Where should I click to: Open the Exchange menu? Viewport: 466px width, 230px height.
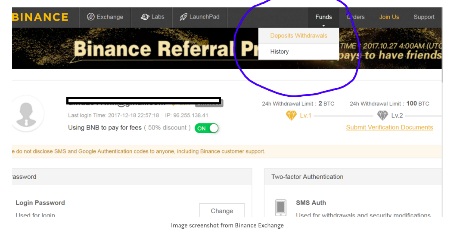point(105,17)
